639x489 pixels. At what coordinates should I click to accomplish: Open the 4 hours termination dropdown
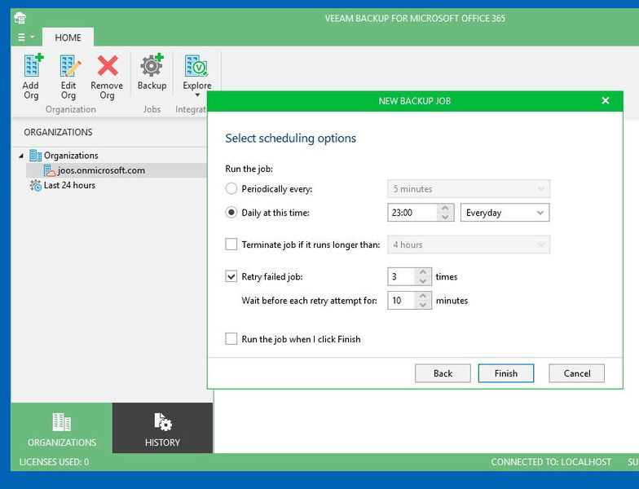point(469,244)
